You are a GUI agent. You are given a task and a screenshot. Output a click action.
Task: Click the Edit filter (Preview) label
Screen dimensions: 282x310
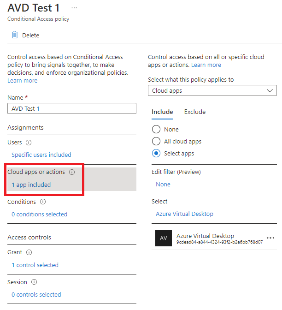[176, 172]
